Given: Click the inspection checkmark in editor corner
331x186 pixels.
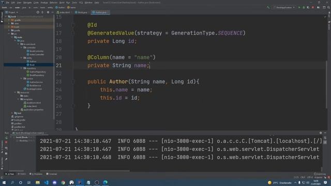Looking at the screenshot, I should click(x=325, y=17).
